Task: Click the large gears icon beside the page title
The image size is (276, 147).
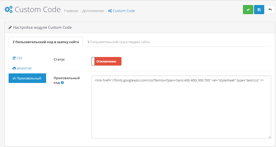Action: pyautogui.click(x=9, y=10)
